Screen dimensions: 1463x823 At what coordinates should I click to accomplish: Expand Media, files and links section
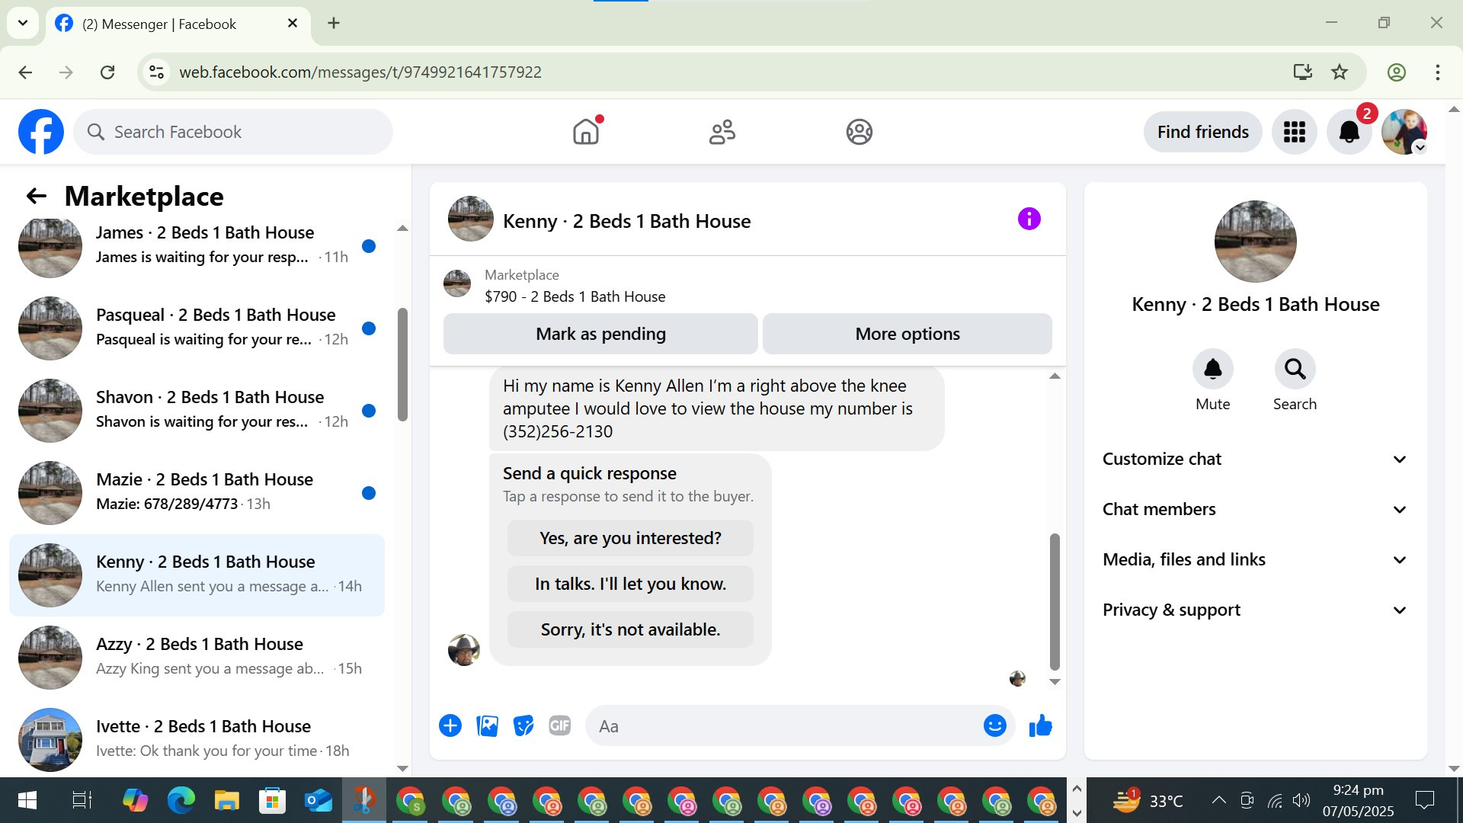1254,559
